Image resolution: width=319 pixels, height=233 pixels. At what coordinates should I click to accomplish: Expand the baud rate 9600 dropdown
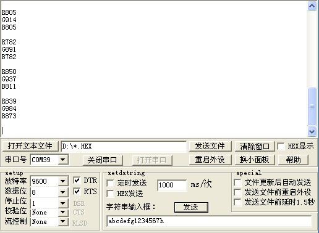(x=63, y=181)
